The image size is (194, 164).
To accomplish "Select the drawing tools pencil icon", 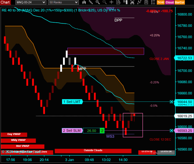I will (91, 2).
